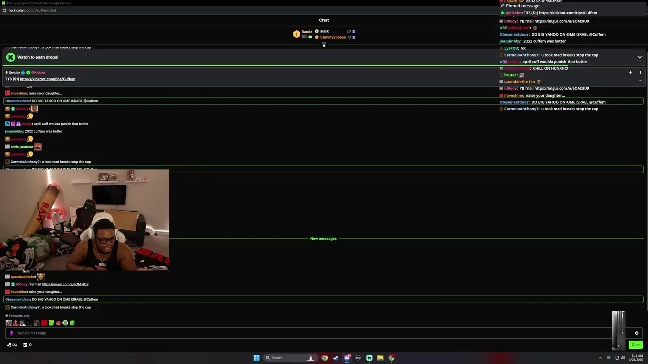Click the network icon in system tray
The height and width of the screenshot is (364, 648).
pos(617,358)
